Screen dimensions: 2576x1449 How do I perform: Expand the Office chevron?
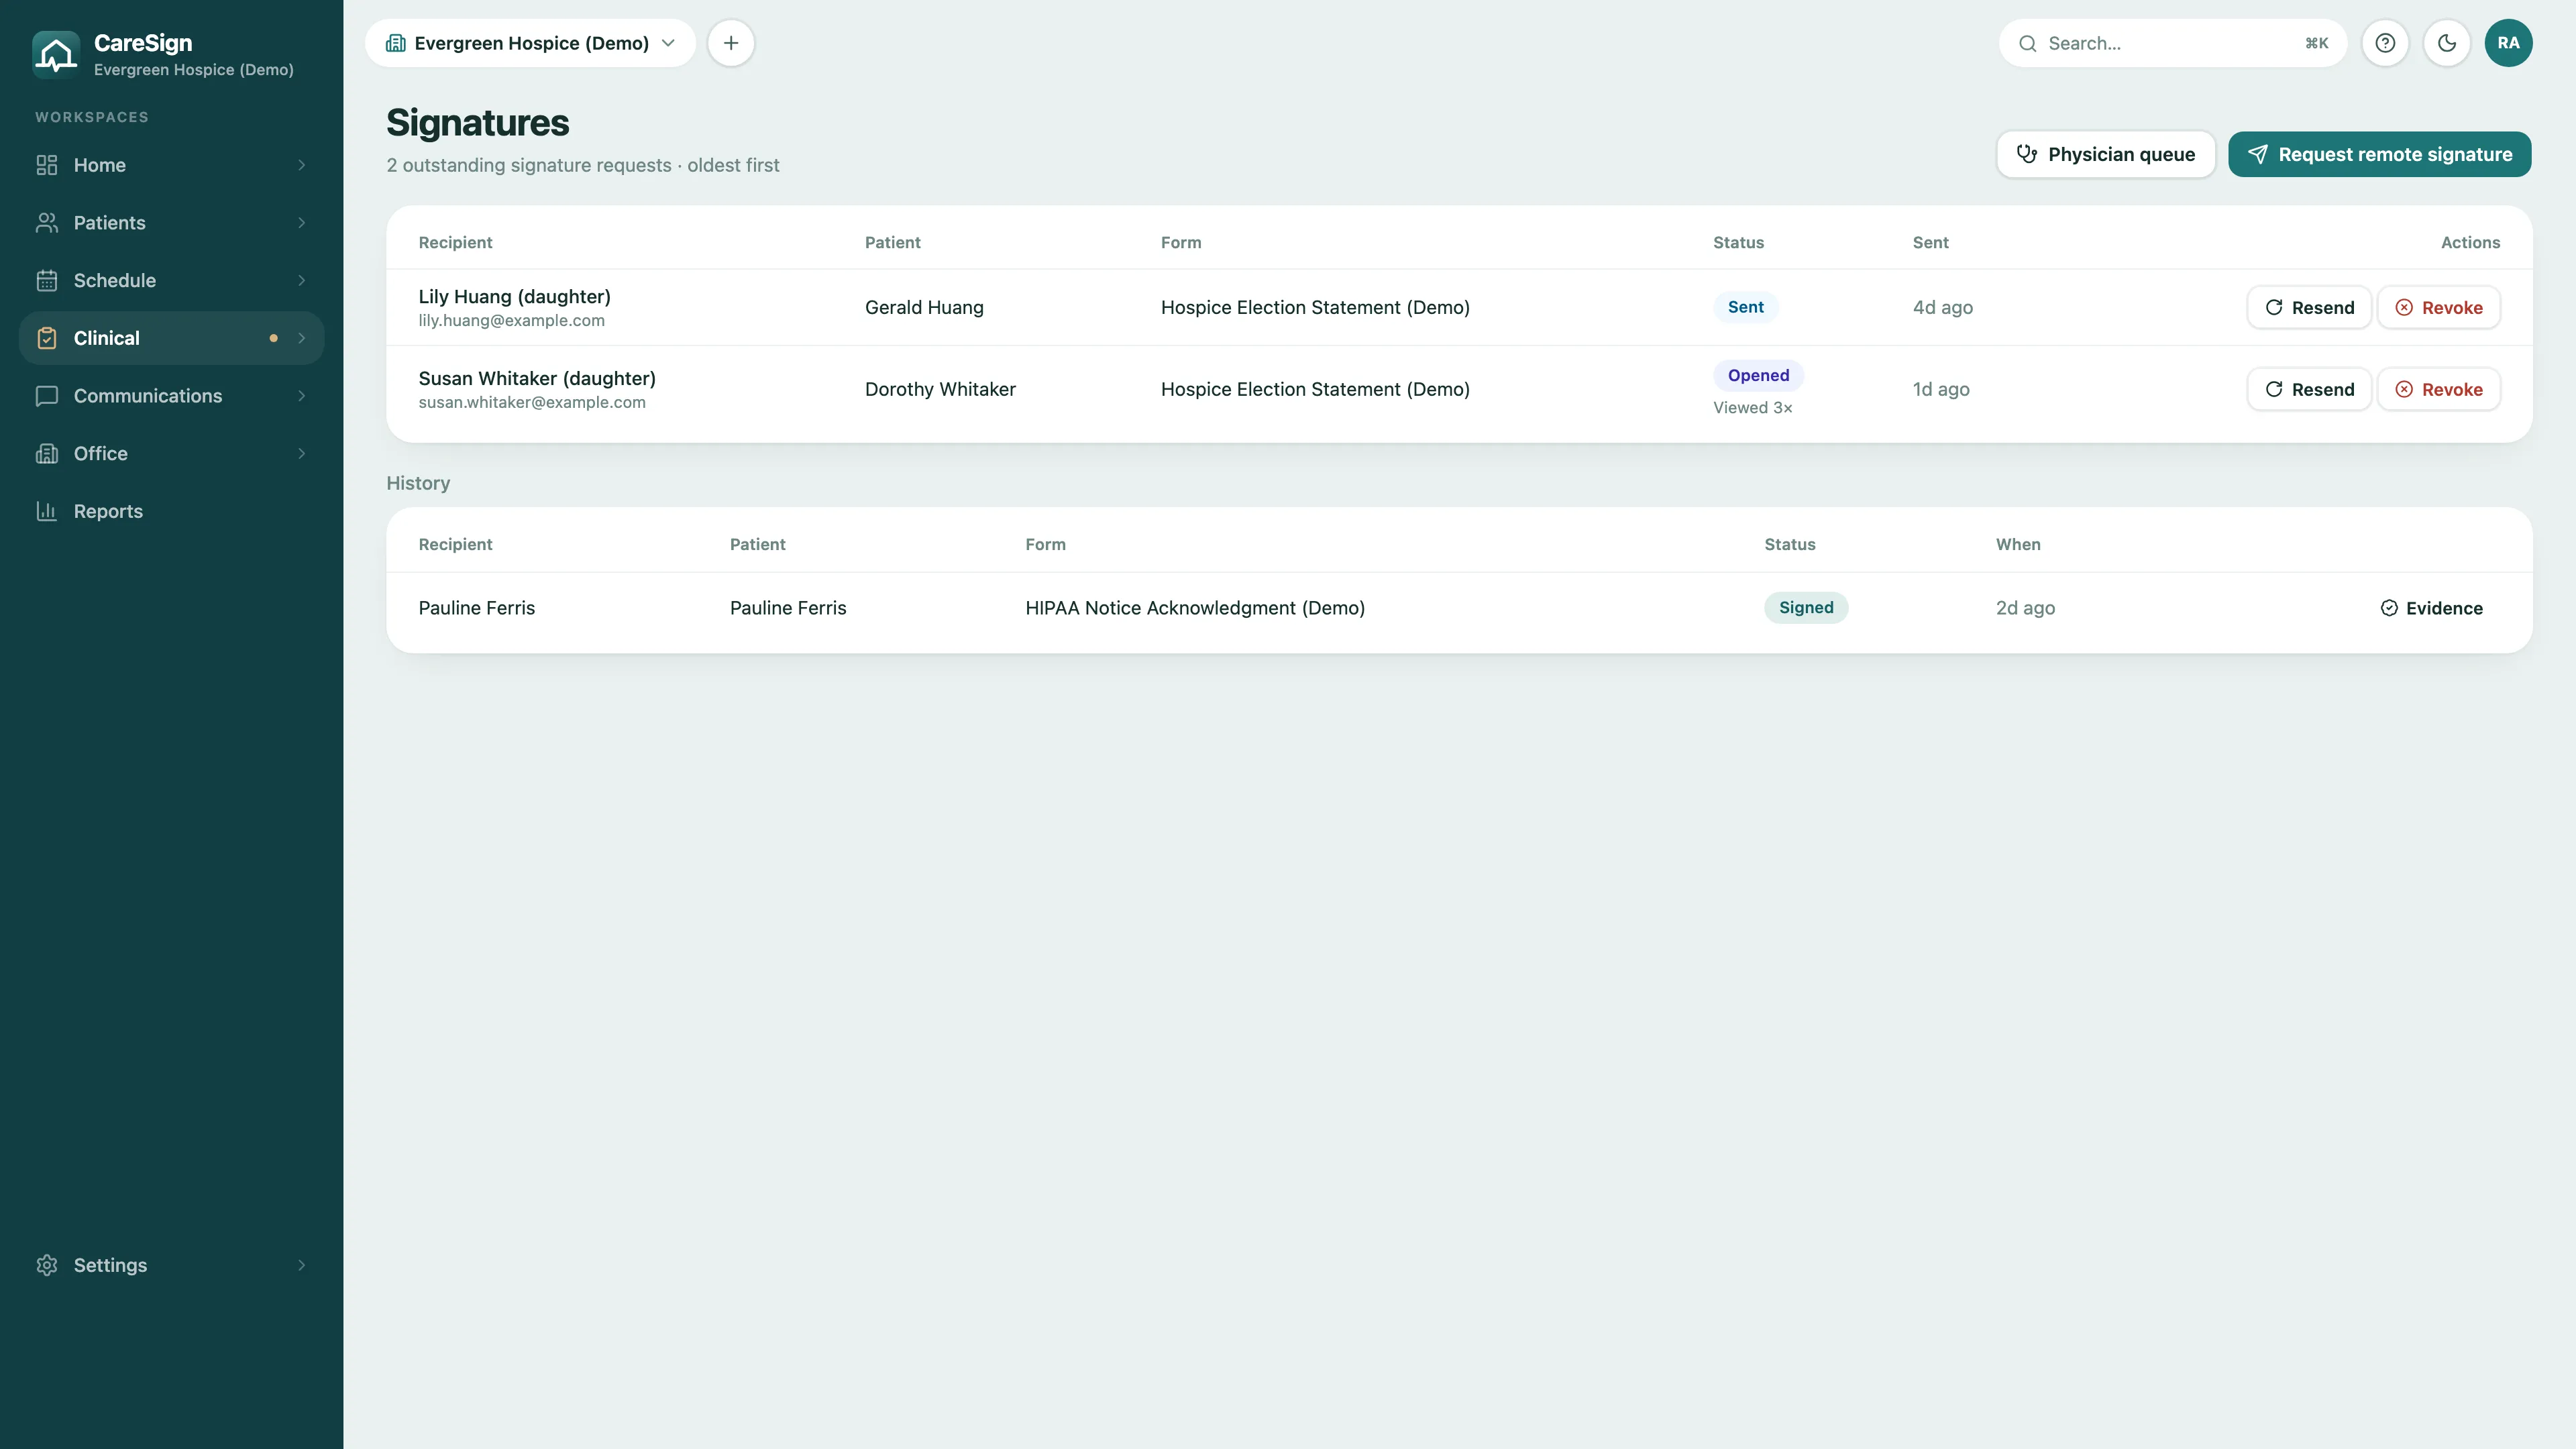[302, 454]
